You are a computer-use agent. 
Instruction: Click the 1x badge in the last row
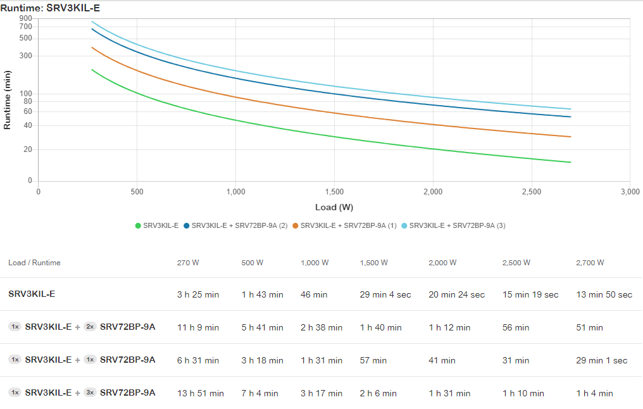click(14, 393)
